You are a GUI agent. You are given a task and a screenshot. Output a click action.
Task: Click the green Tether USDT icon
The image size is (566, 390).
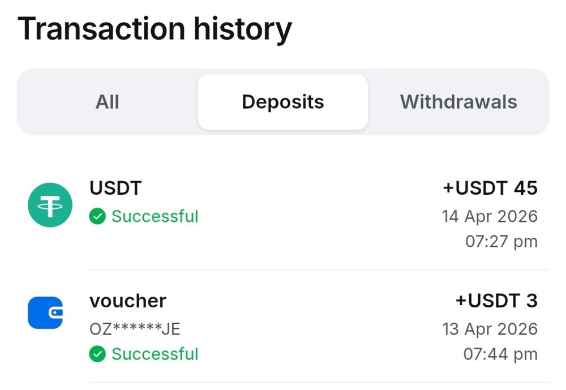(50, 205)
